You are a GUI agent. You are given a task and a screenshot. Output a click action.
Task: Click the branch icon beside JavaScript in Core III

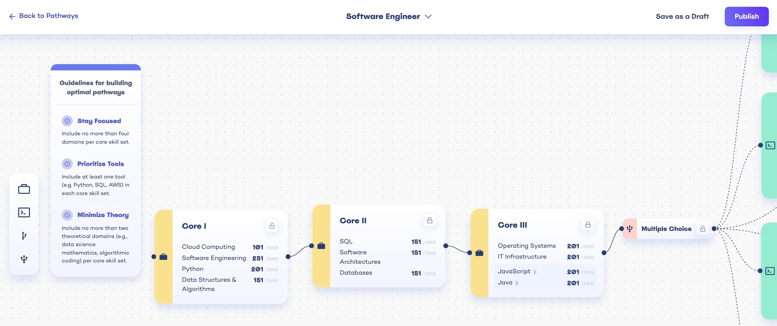pos(535,271)
